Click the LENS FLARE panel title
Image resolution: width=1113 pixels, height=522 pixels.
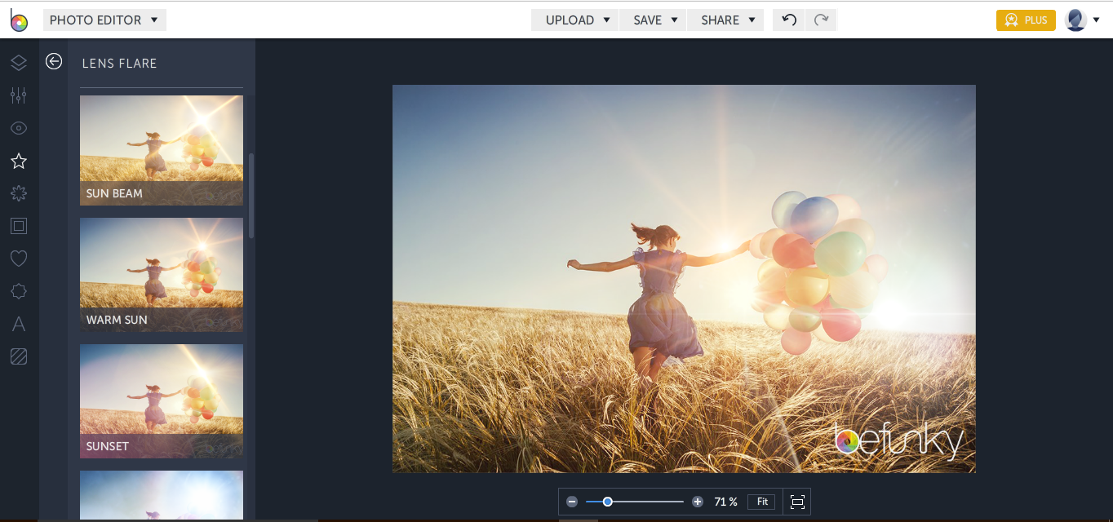coord(119,63)
